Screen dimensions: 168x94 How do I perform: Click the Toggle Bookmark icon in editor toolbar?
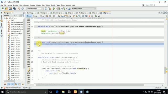[79, 16]
